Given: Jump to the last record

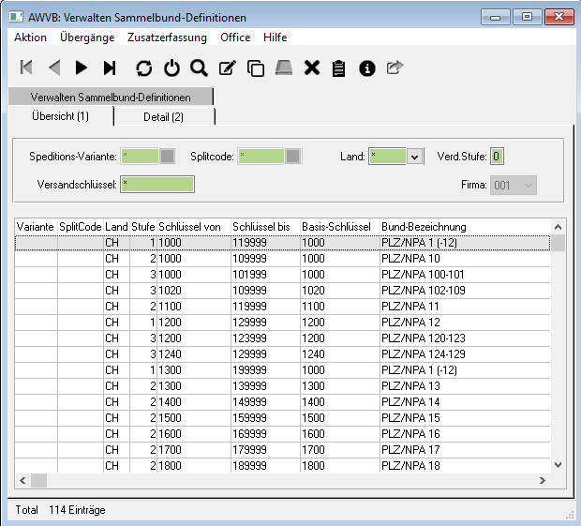Looking at the screenshot, I should click(110, 68).
